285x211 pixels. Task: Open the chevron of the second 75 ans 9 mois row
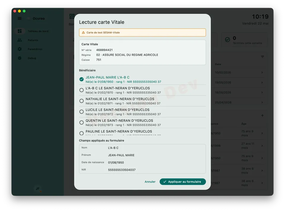(262, 158)
